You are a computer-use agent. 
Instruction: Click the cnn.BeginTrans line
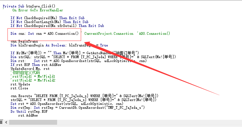click(x=24, y=41)
